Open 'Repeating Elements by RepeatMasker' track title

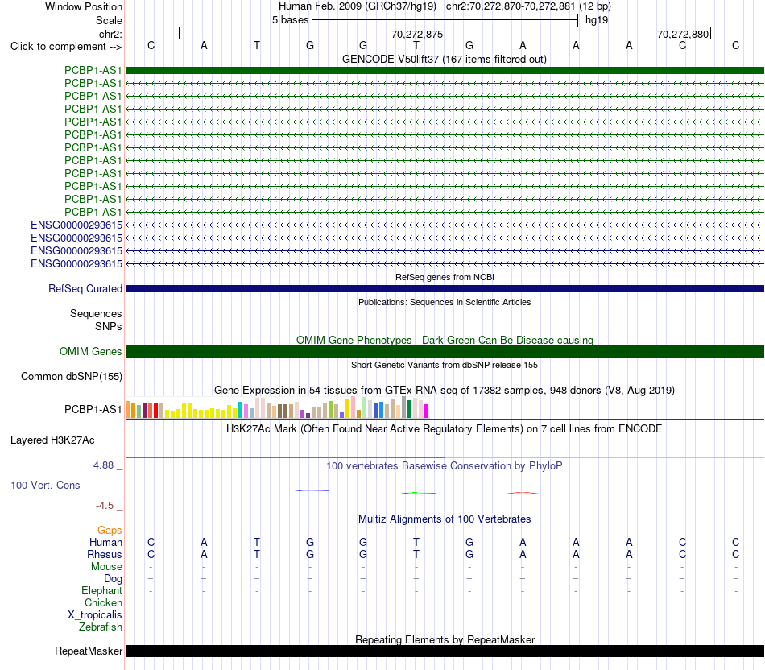point(445,639)
